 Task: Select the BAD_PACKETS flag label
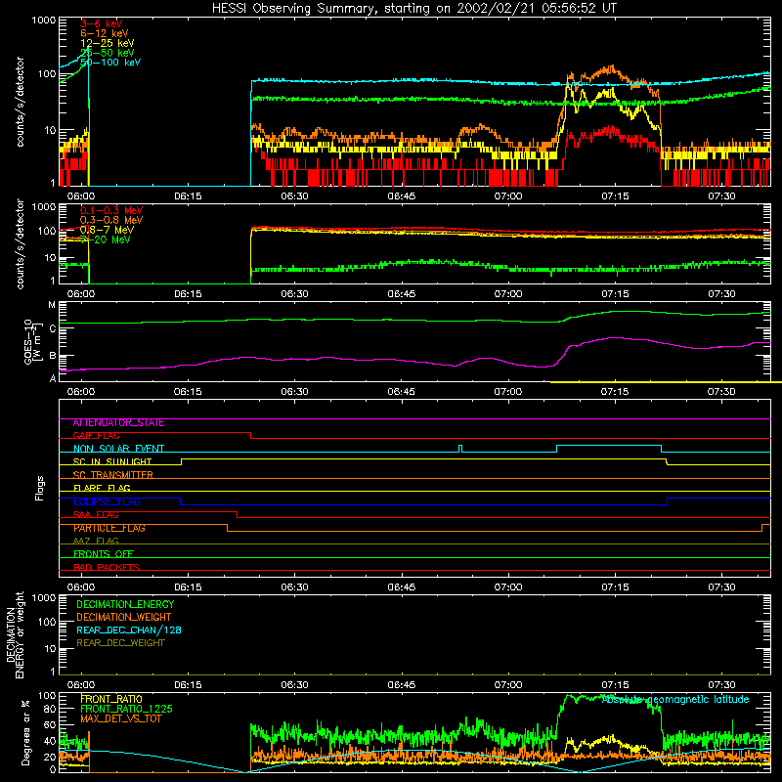(x=107, y=567)
